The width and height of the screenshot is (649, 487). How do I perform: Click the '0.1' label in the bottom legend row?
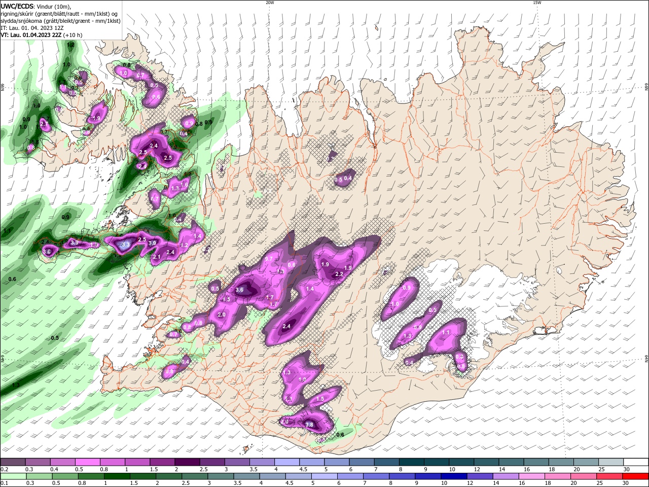tap(5, 484)
